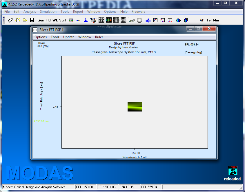This screenshot has height=192, width=245.
Task: Click the blue 3D lens view icon
Action: (186, 20)
